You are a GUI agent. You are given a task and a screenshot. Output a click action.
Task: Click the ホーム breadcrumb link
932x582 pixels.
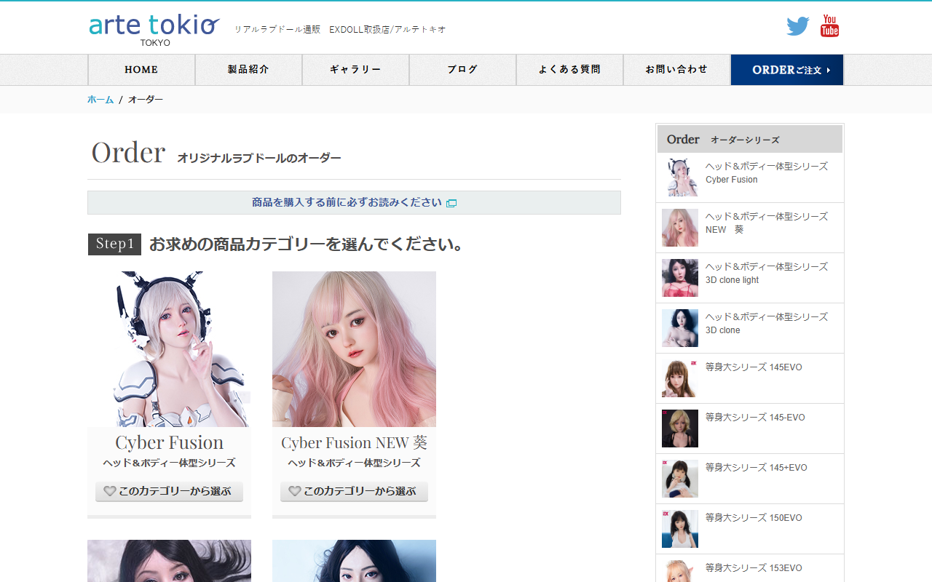coord(100,100)
